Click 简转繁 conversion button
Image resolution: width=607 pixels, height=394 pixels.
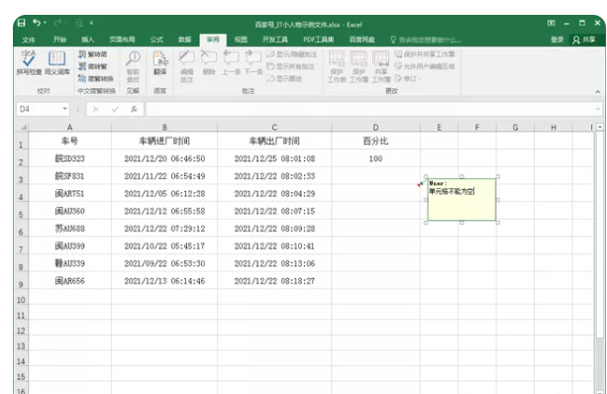pyautogui.click(x=92, y=66)
